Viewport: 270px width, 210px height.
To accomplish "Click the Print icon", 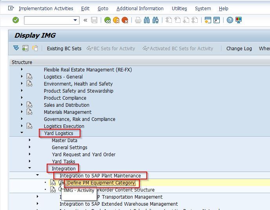I will point(138,20).
